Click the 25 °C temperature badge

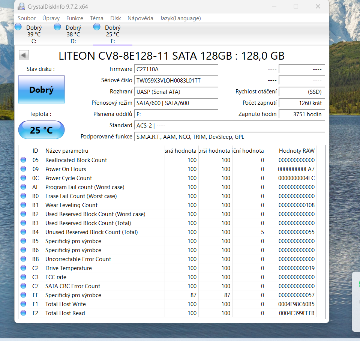pos(41,129)
